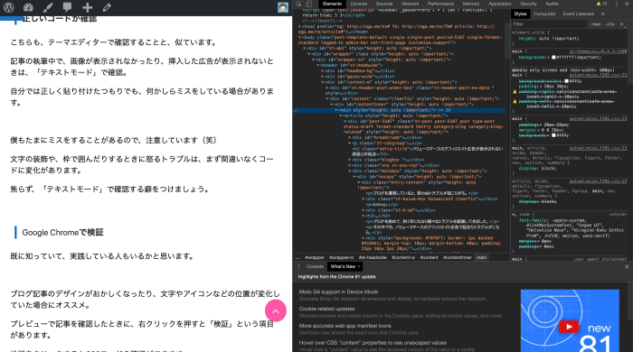633x352 pixels.
Task: Select #contentInner in the DOM breadcrumb
Action: pos(457,257)
